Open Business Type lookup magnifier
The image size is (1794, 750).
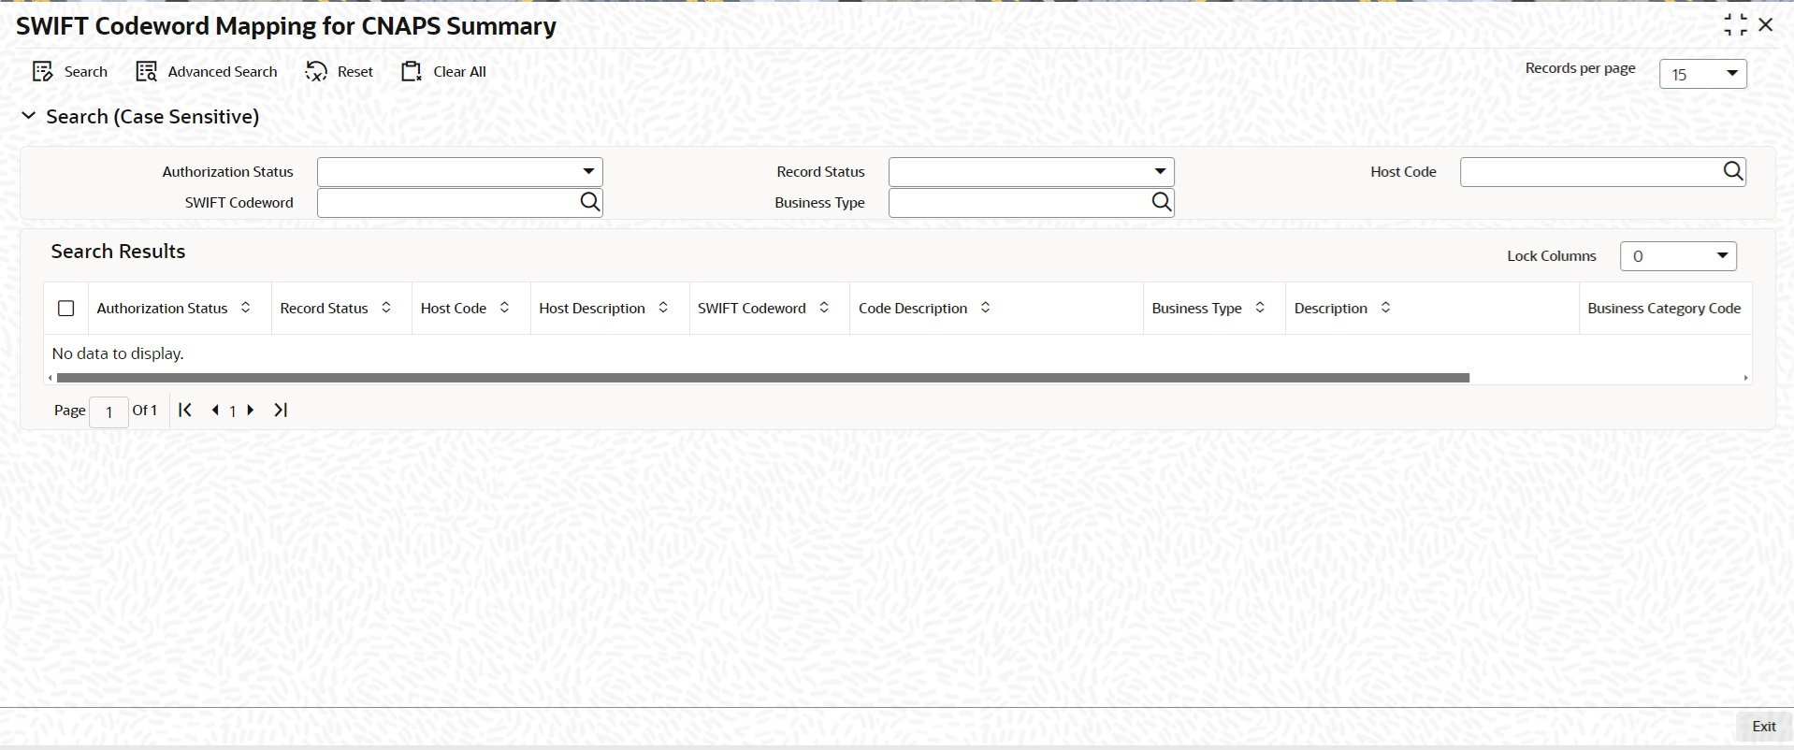pos(1162,202)
